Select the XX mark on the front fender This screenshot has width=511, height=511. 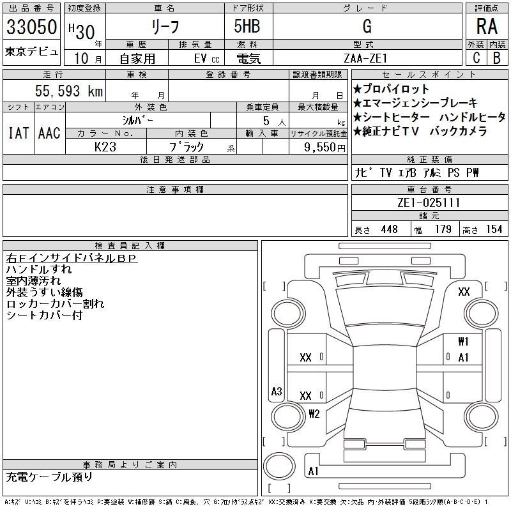click(x=464, y=291)
